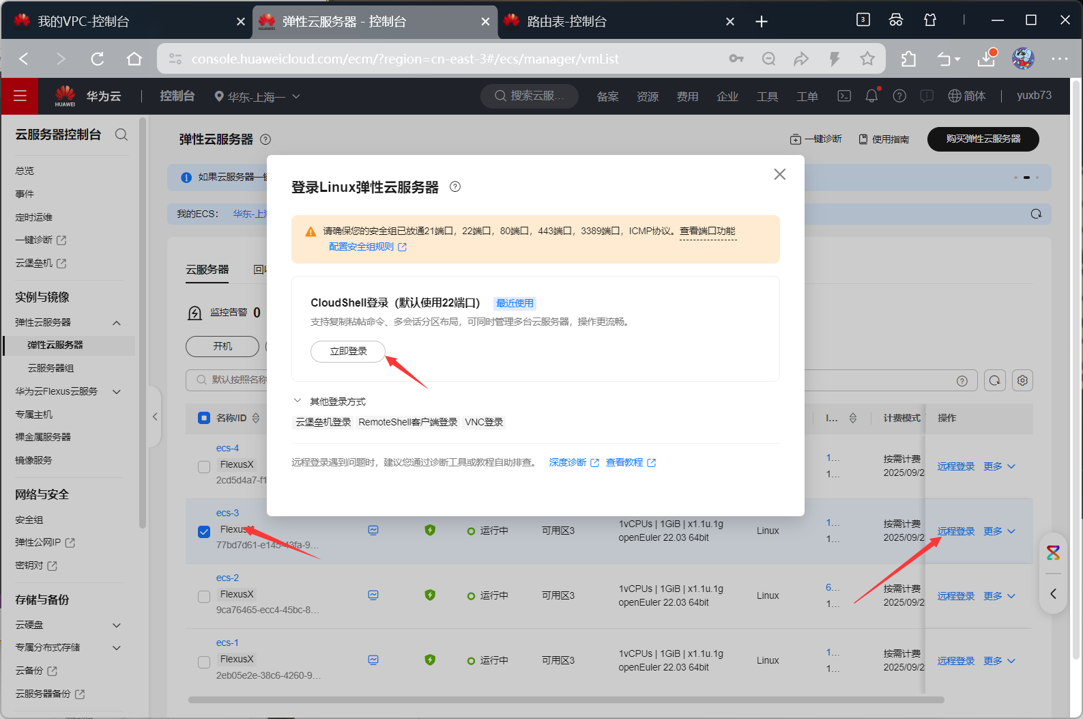Image resolution: width=1083 pixels, height=719 pixels.
Task: Click the language globe 简体
Action: pyautogui.click(x=967, y=96)
